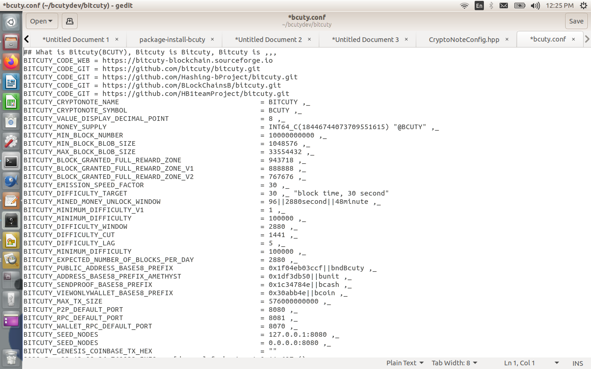Close the package-install-bcuty tab
The height and width of the screenshot is (369, 591).
(x=213, y=40)
